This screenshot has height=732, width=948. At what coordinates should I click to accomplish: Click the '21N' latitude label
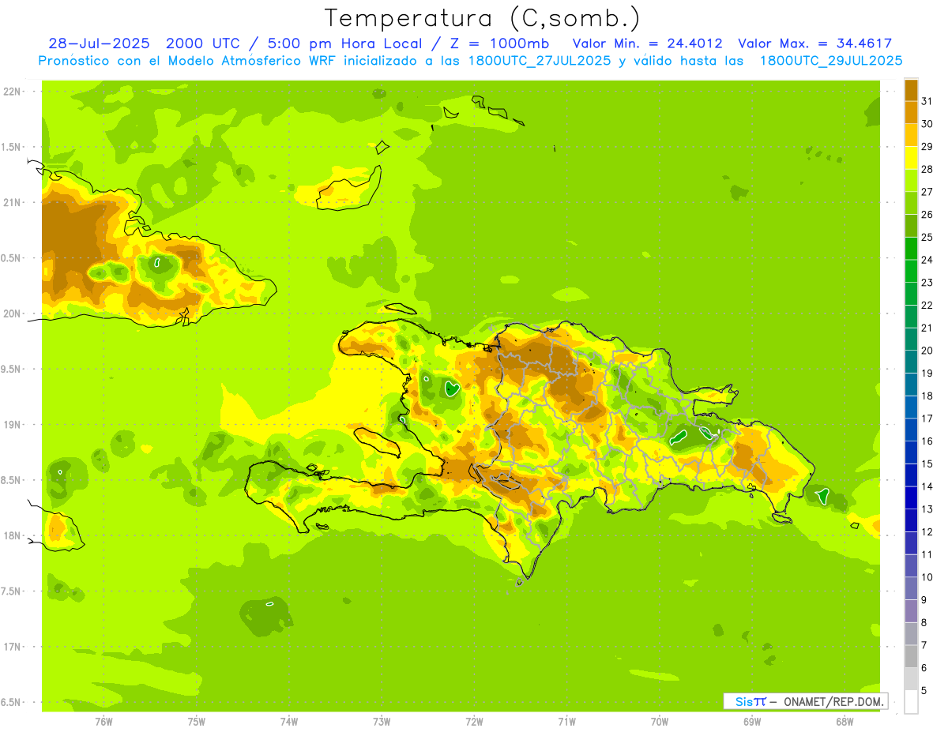point(13,202)
